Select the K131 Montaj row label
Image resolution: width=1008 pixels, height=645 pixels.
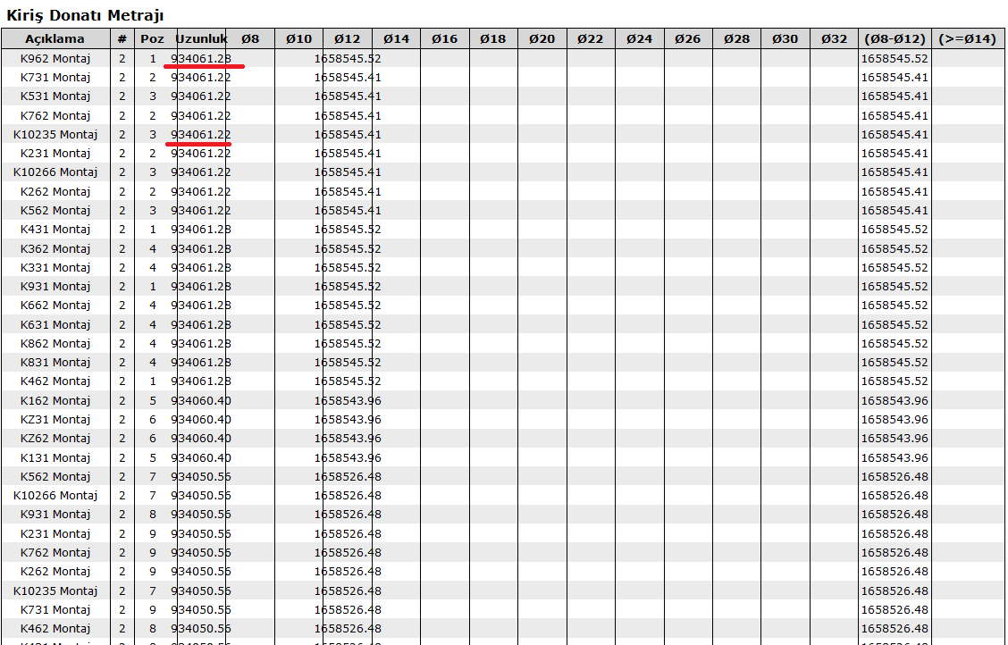55,458
